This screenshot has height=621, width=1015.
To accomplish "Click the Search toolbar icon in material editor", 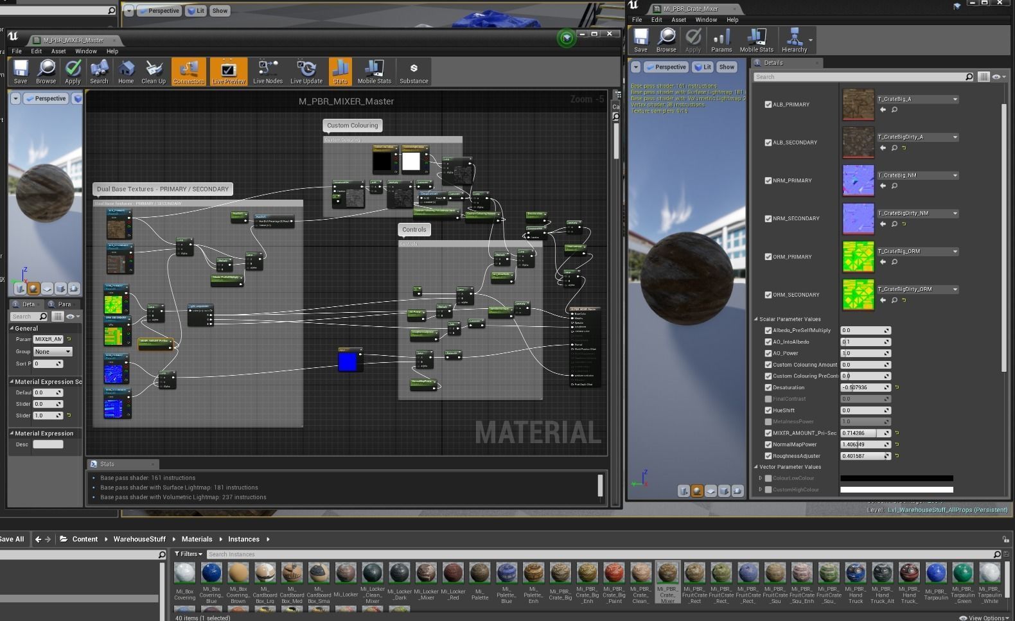I will pyautogui.click(x=99, y=71).
